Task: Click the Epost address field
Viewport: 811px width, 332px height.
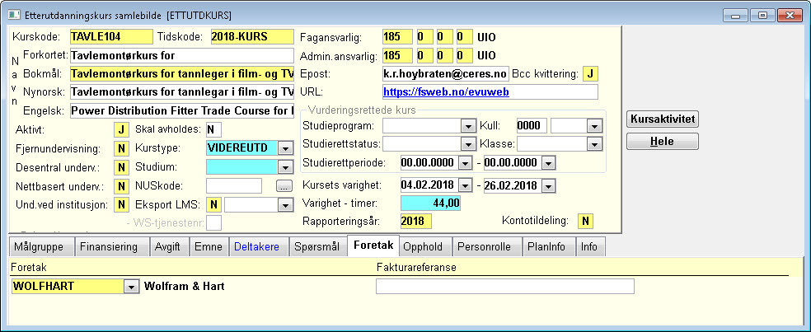Action: (446, 73)
